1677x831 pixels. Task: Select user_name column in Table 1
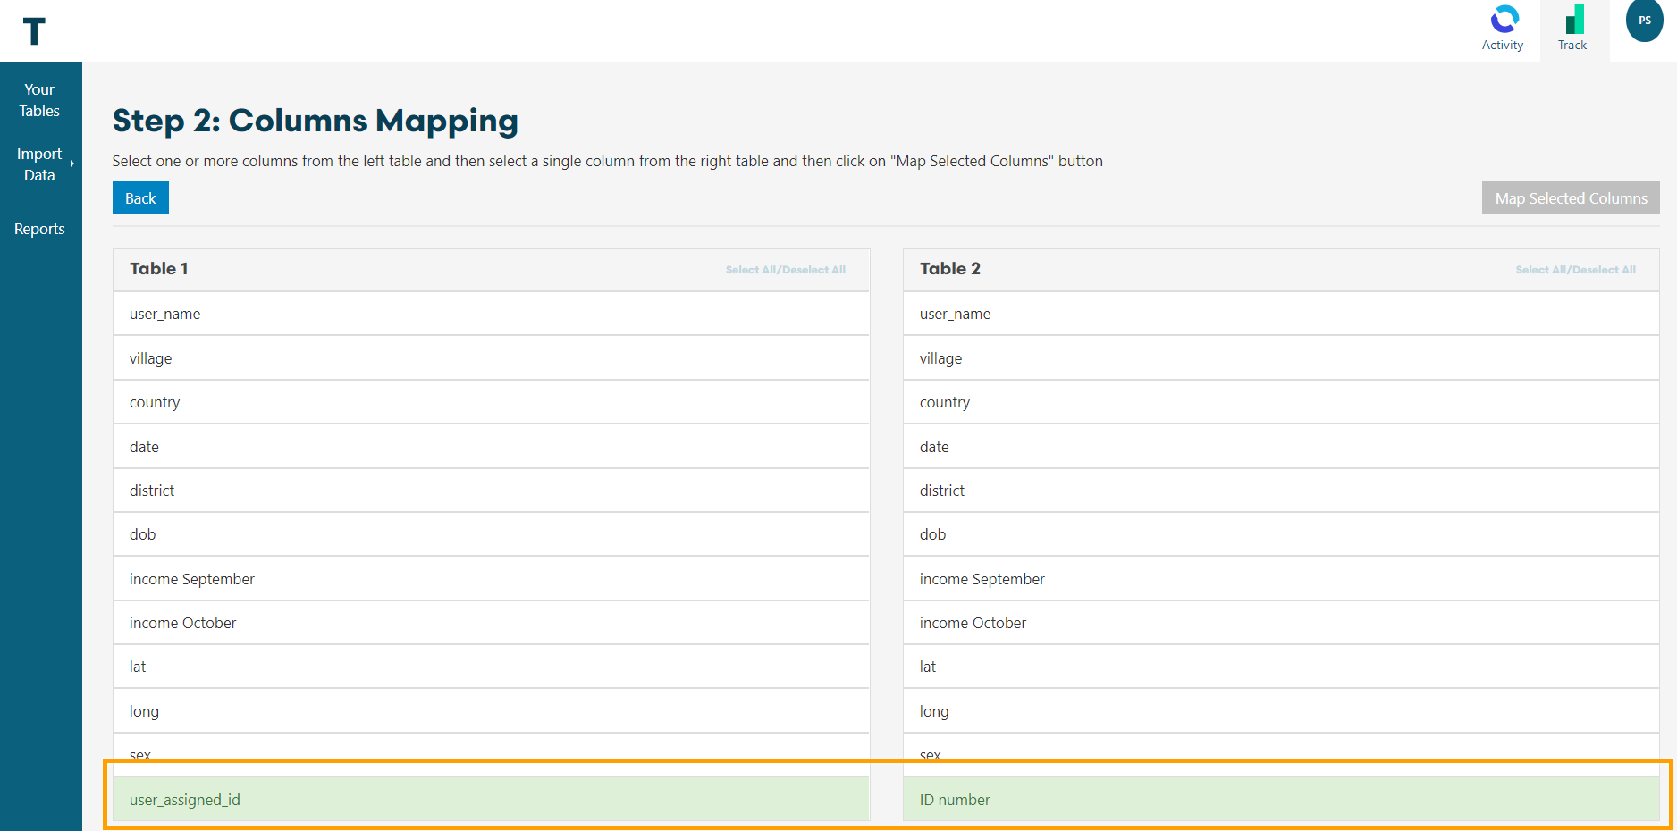[x=491, y=314]
